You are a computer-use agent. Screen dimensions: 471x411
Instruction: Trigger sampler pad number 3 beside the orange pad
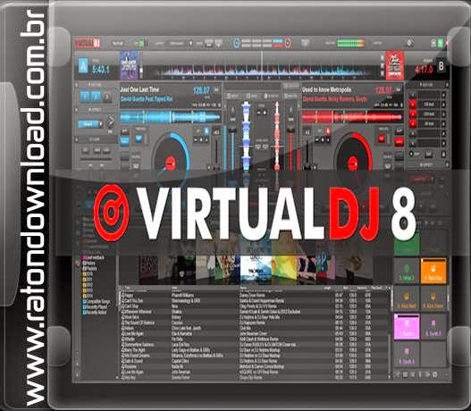tap(407, 271)
